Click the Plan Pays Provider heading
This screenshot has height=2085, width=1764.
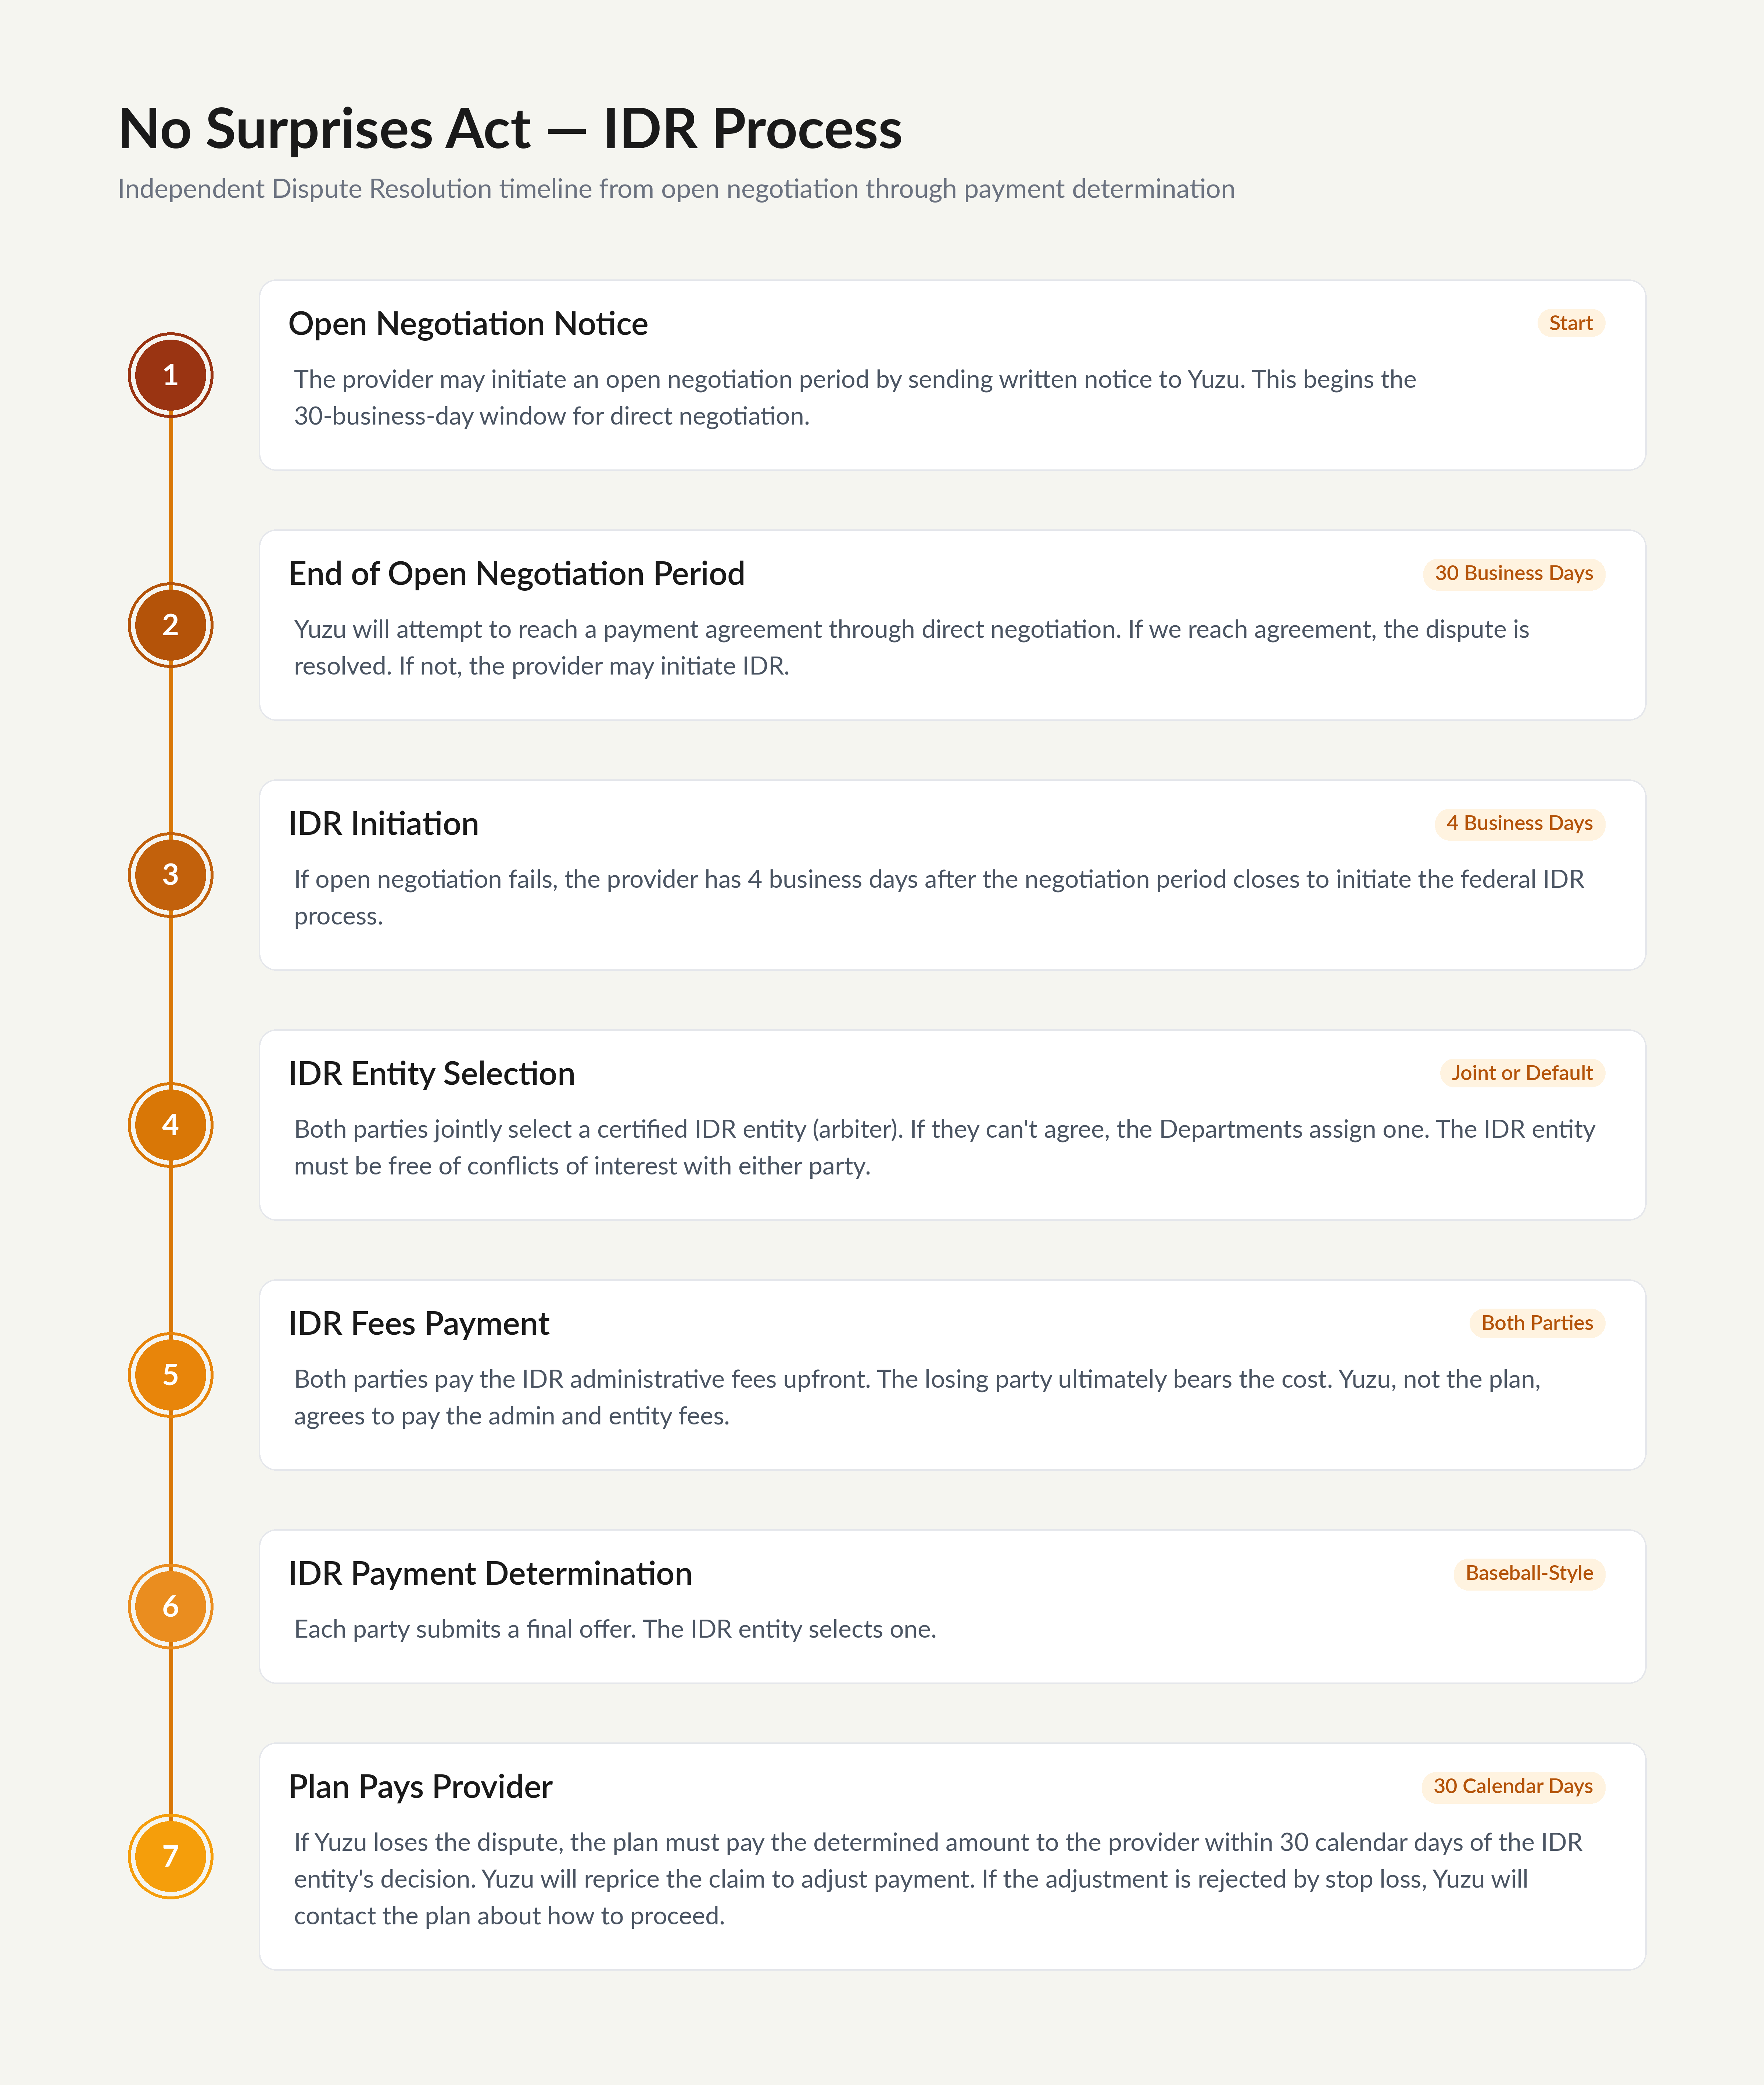pyautogui.click(x=420, y=1787)
